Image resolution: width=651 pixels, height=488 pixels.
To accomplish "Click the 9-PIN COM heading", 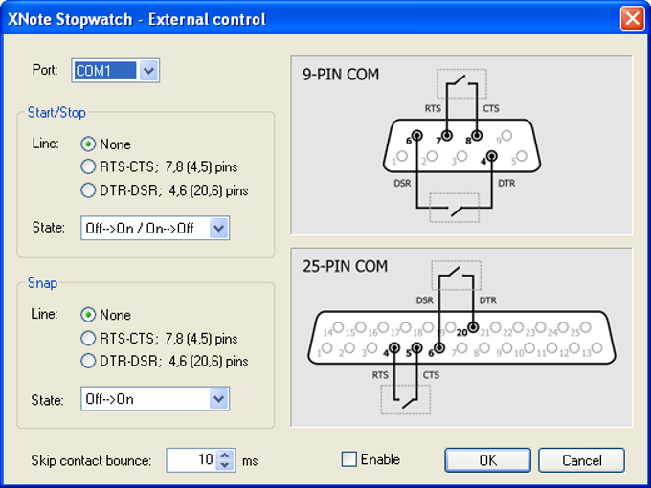I will (x=341, y=75).
